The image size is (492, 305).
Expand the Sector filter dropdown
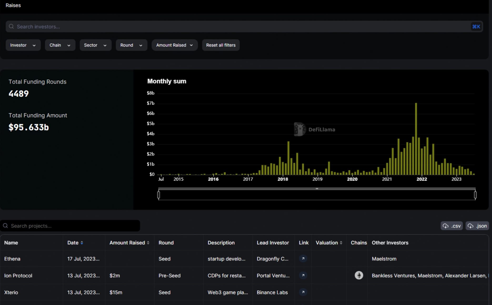tap(95, 45)
